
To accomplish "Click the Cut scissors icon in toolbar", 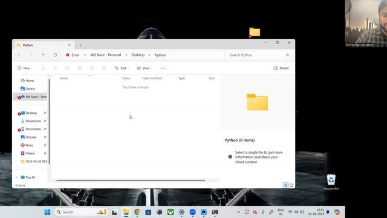I will click(44, 68).
